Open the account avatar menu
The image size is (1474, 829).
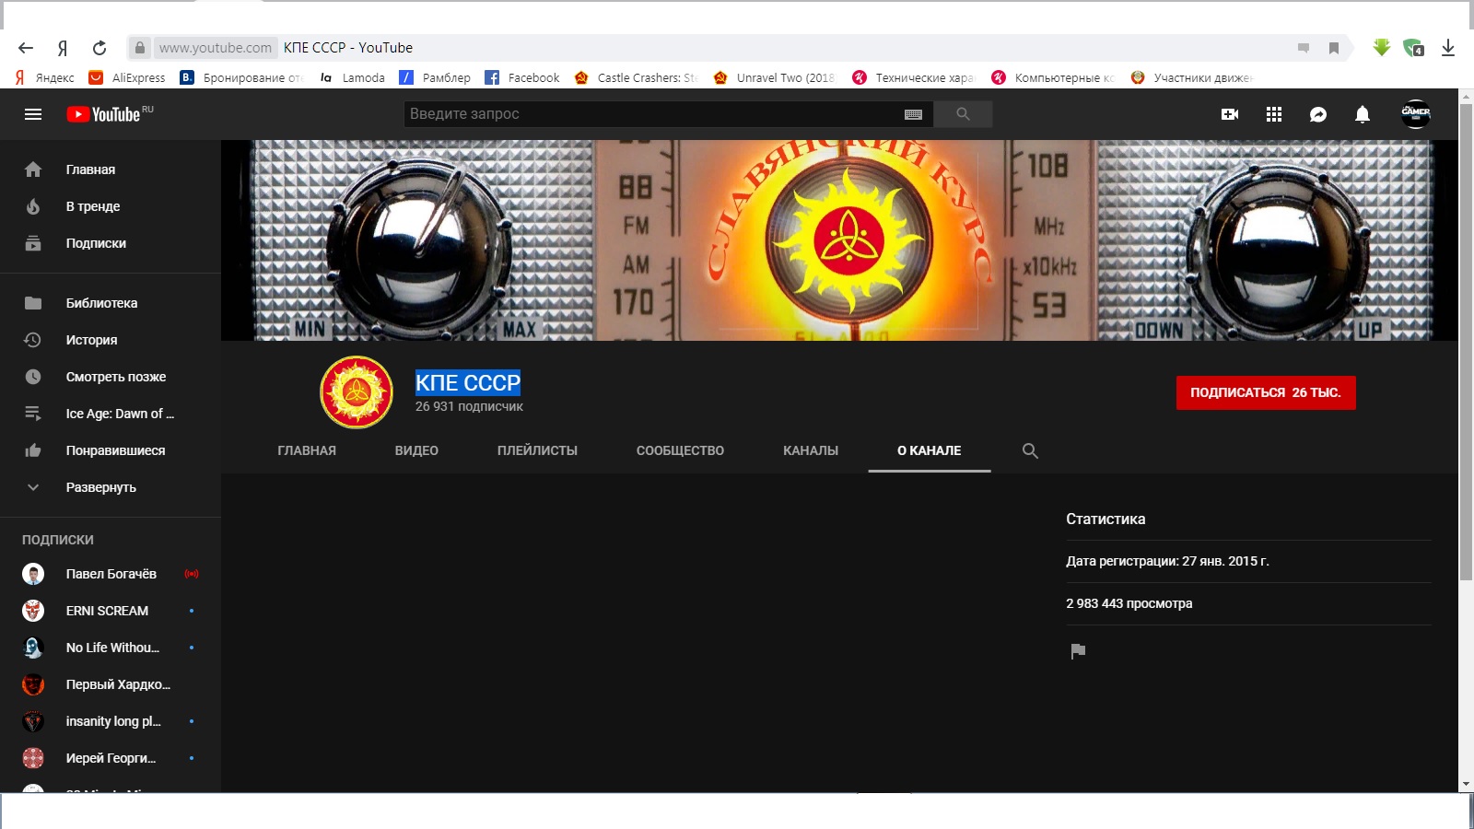click(x=1416, y=113)
